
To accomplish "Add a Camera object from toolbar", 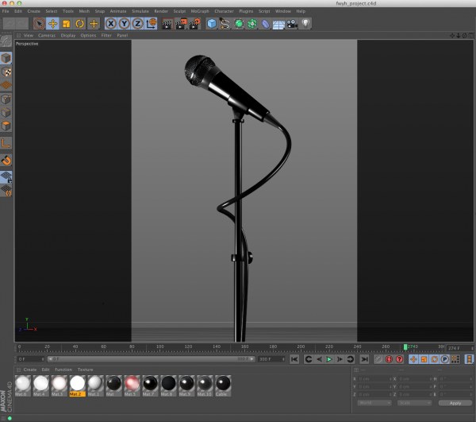I will (292, 24).
